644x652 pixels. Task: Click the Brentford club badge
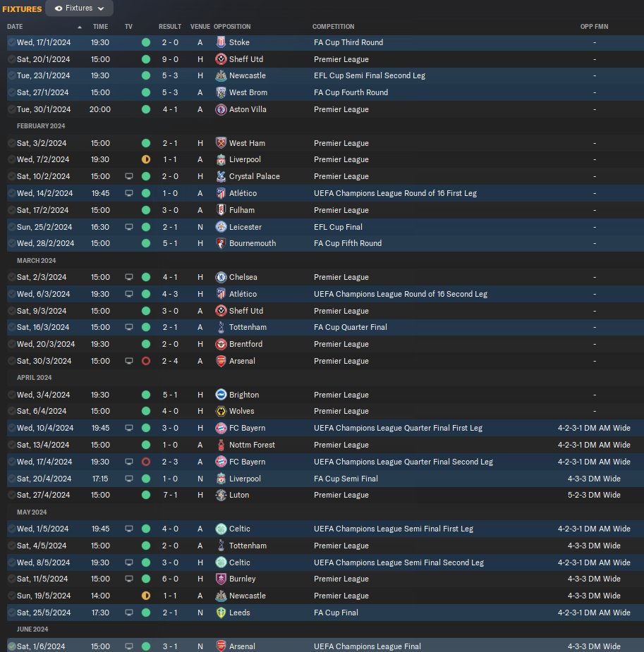coord(221,344)
